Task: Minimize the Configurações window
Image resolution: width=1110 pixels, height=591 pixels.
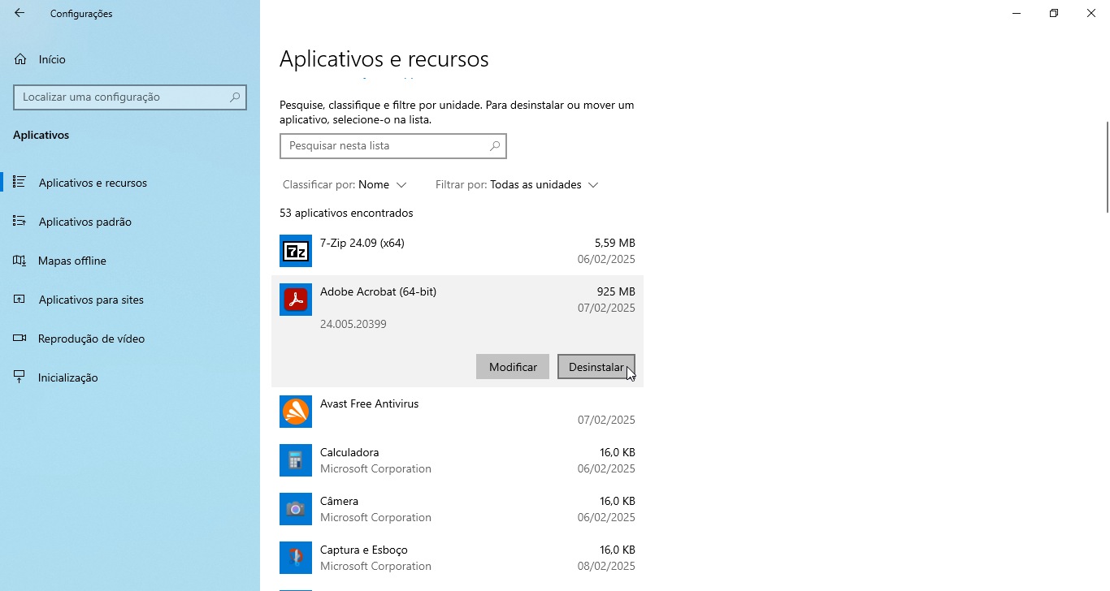Action: [1017, 13]
